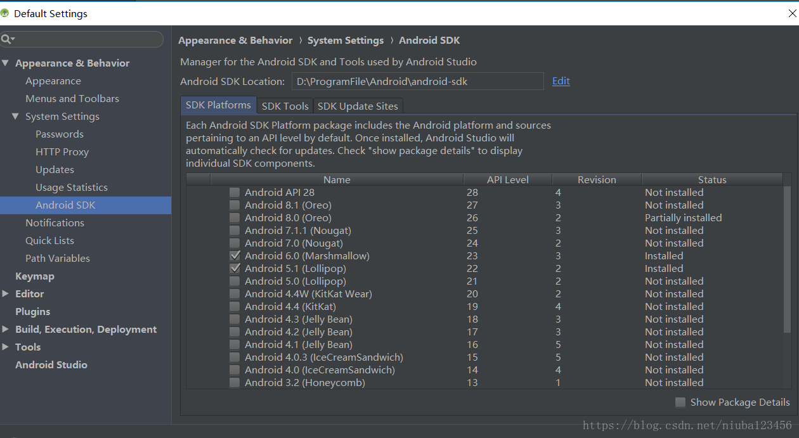
Task: Collapse the System Settings tree node
Action: click(16, 116)
